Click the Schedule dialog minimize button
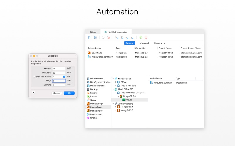Screen dimensions: 235x146 pyautogui.click(x=34, y=56)
